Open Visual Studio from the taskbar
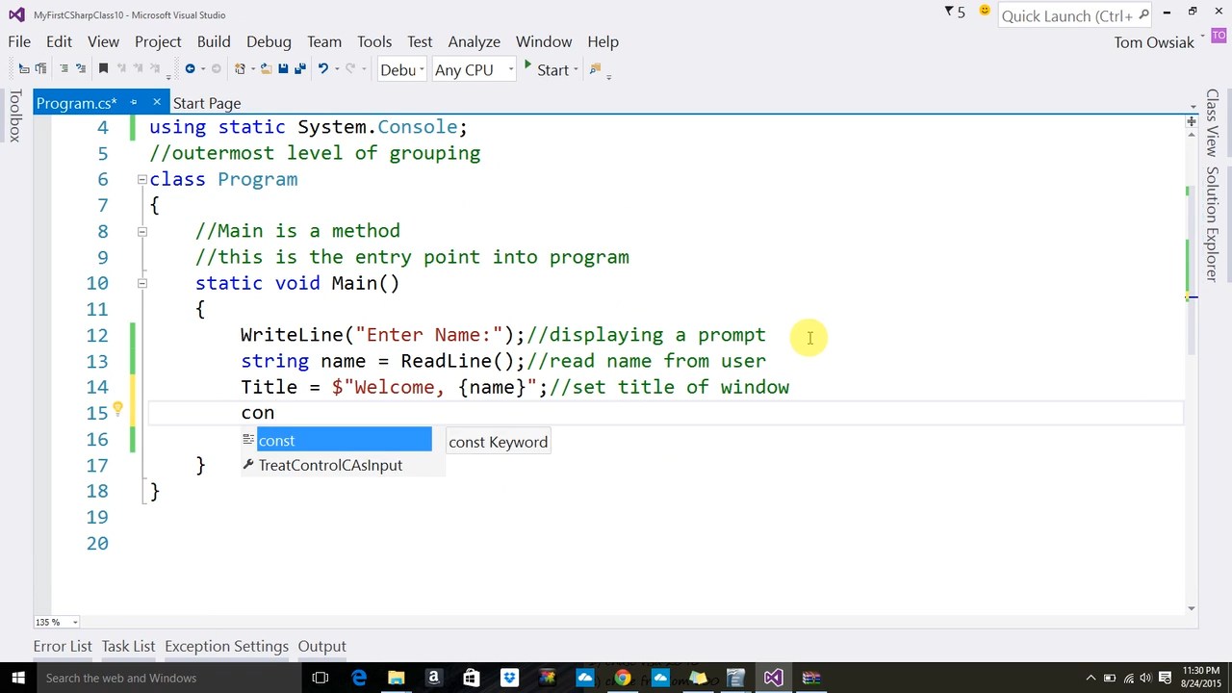 pyautogui.click(x=773, y=678)
